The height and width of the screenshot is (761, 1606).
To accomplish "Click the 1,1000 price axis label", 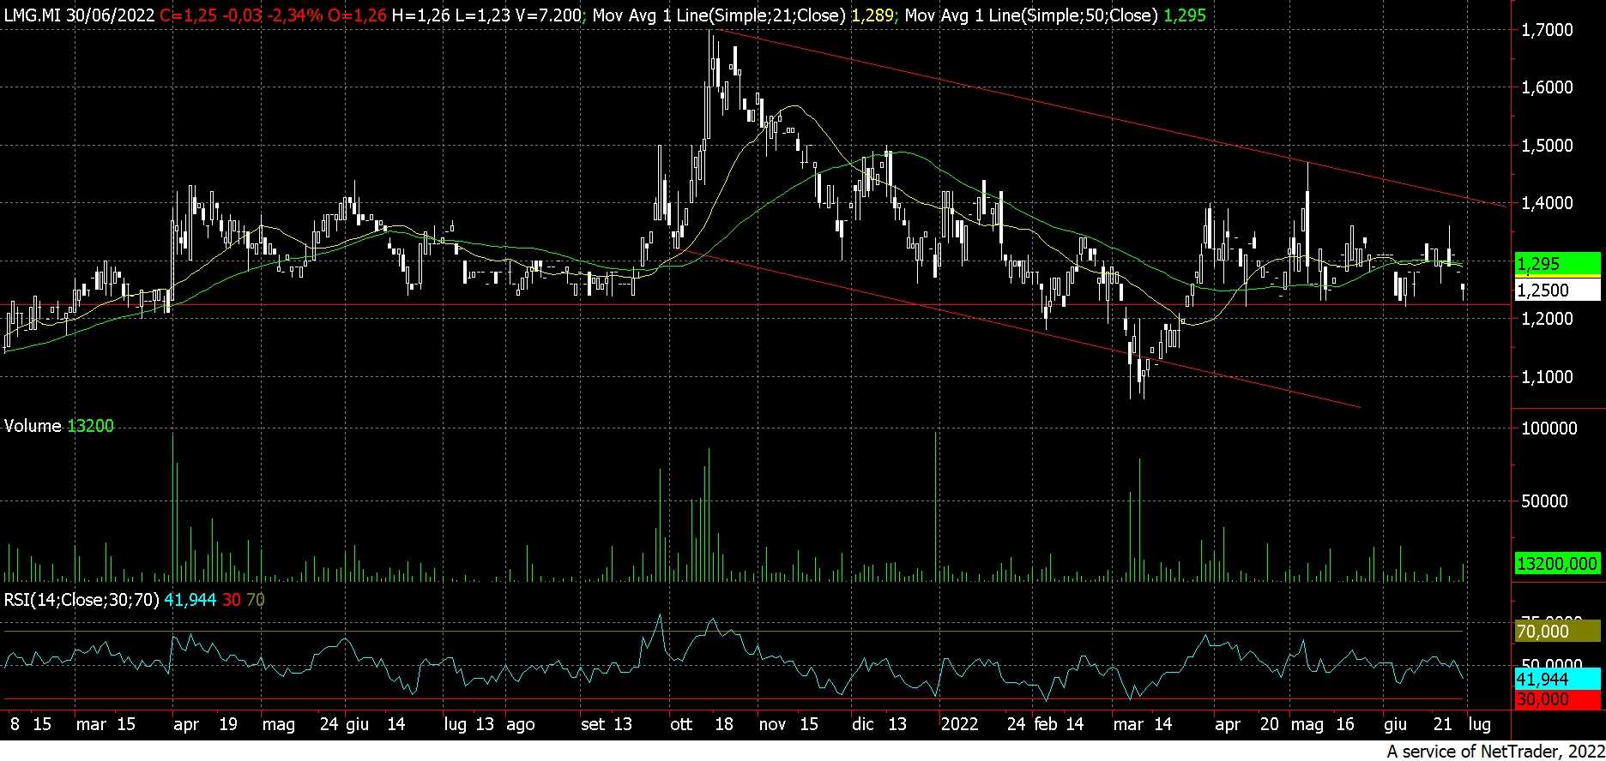I will pos(1545,377).
